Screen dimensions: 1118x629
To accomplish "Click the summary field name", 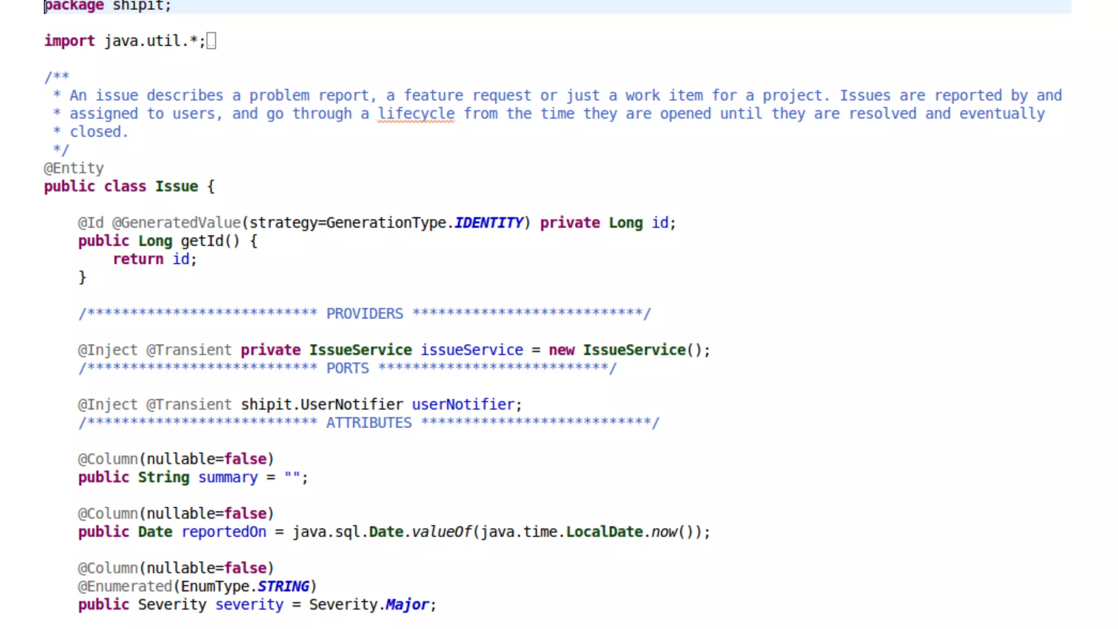I will (x=228, y=478).
